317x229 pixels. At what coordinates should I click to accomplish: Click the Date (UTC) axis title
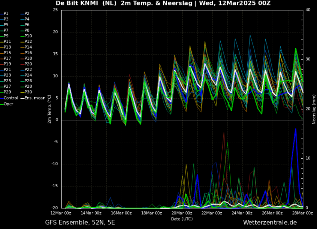182,219
